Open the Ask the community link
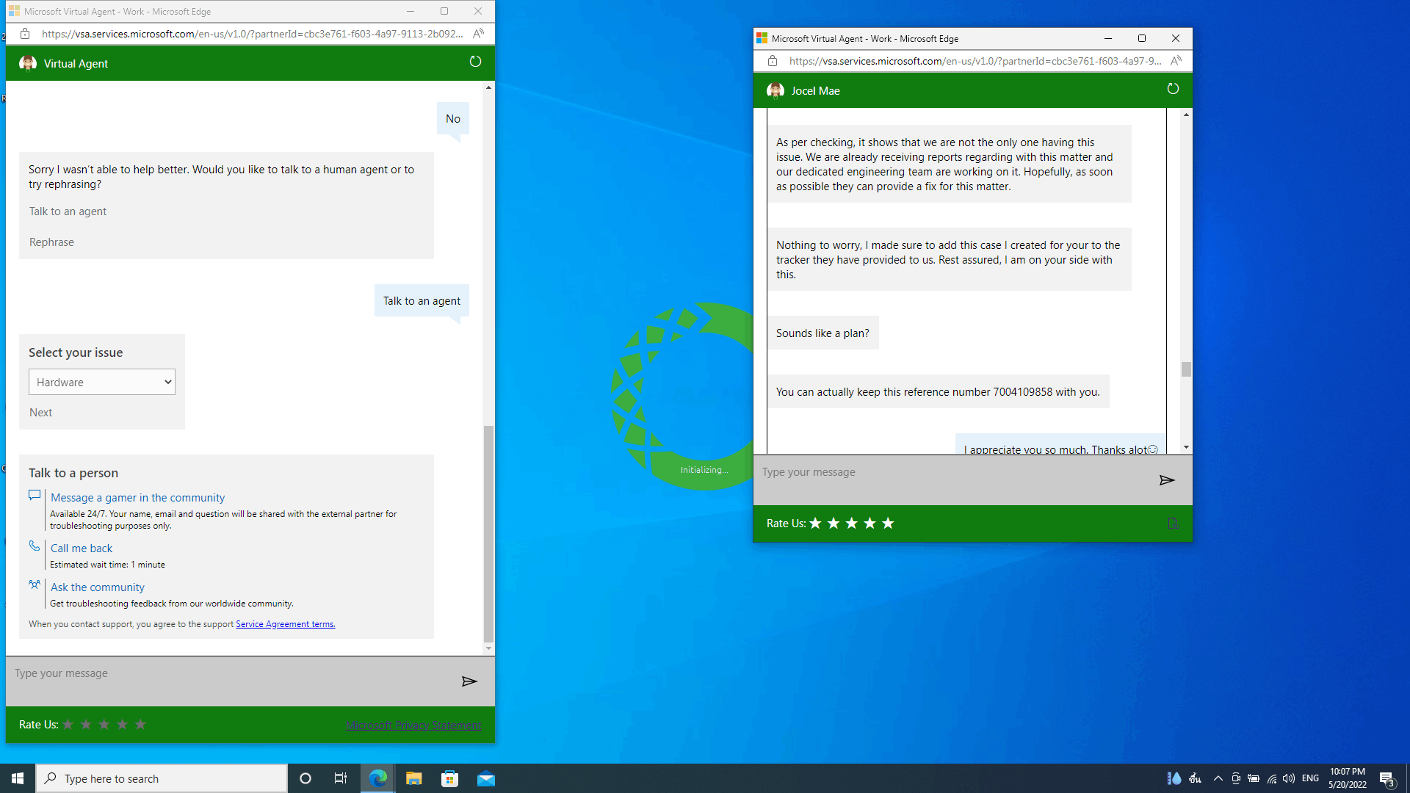 coord(98,587)
